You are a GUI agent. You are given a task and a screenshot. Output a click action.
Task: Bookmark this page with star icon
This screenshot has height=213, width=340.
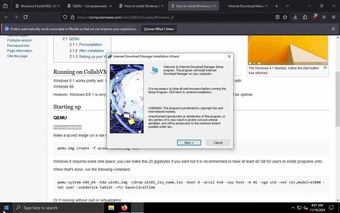pyautogui.click(x=285, y=17)
